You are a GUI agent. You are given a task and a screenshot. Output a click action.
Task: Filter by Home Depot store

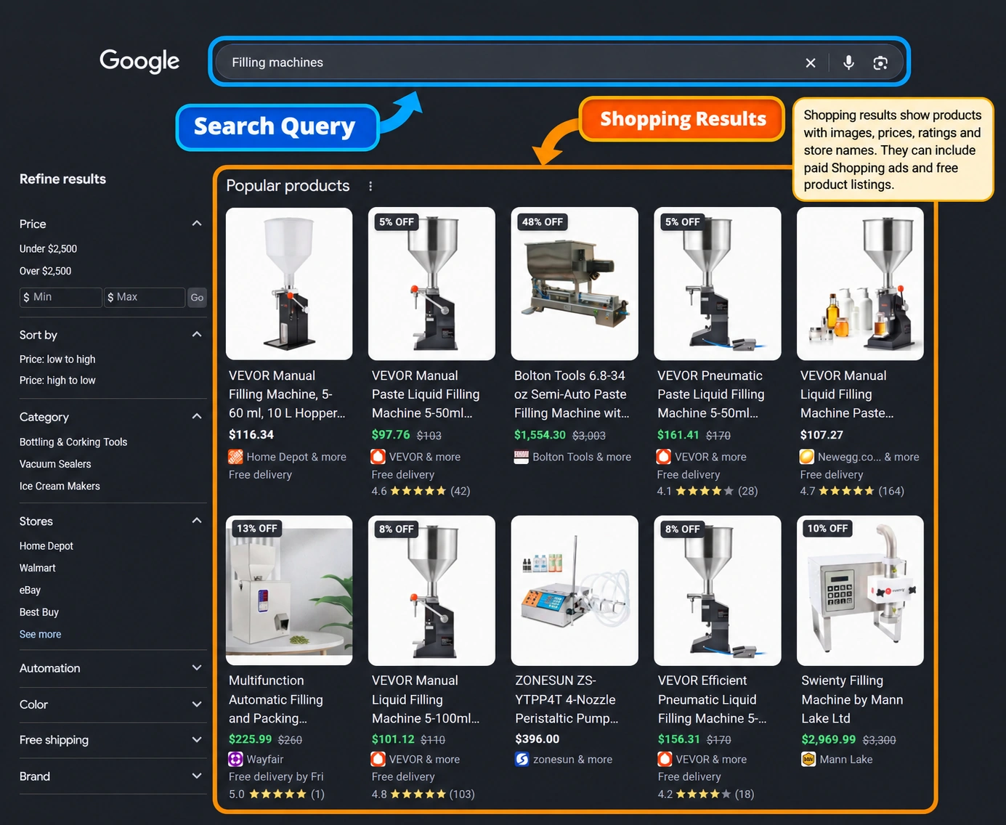click(46, 545)
